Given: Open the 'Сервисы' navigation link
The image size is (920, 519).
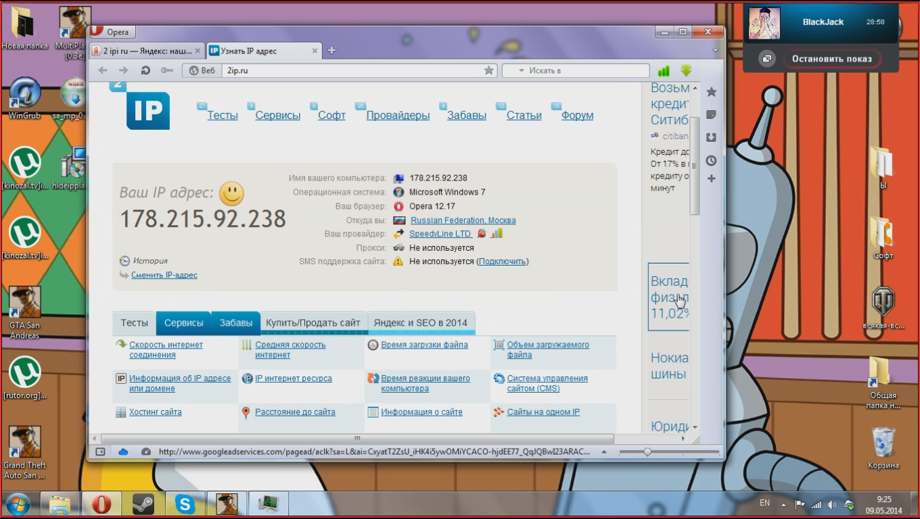Looking at the screenshot, I should 278,116.
